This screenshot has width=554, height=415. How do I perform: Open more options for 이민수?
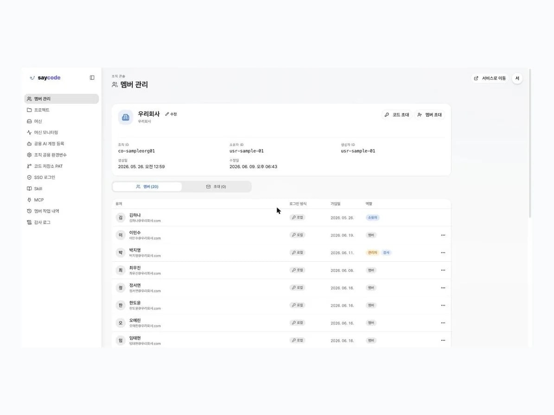[443, 235]
